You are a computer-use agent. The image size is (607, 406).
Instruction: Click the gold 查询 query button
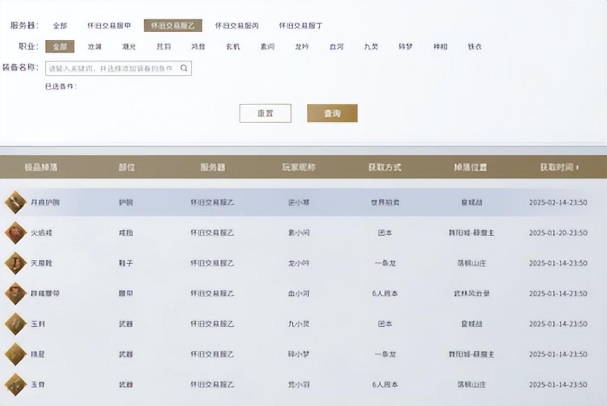coord(332,113)
